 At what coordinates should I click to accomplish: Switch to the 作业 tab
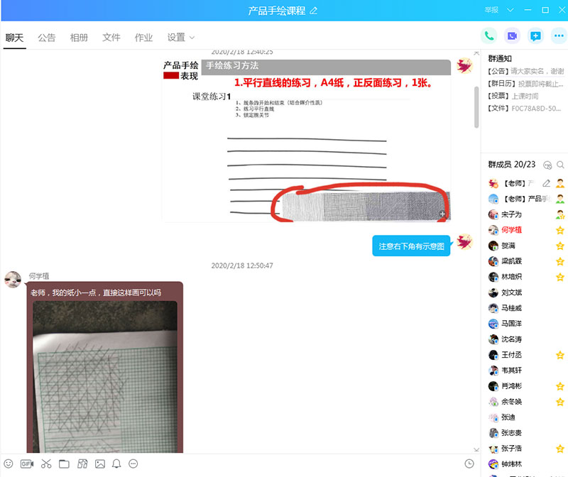144,38
